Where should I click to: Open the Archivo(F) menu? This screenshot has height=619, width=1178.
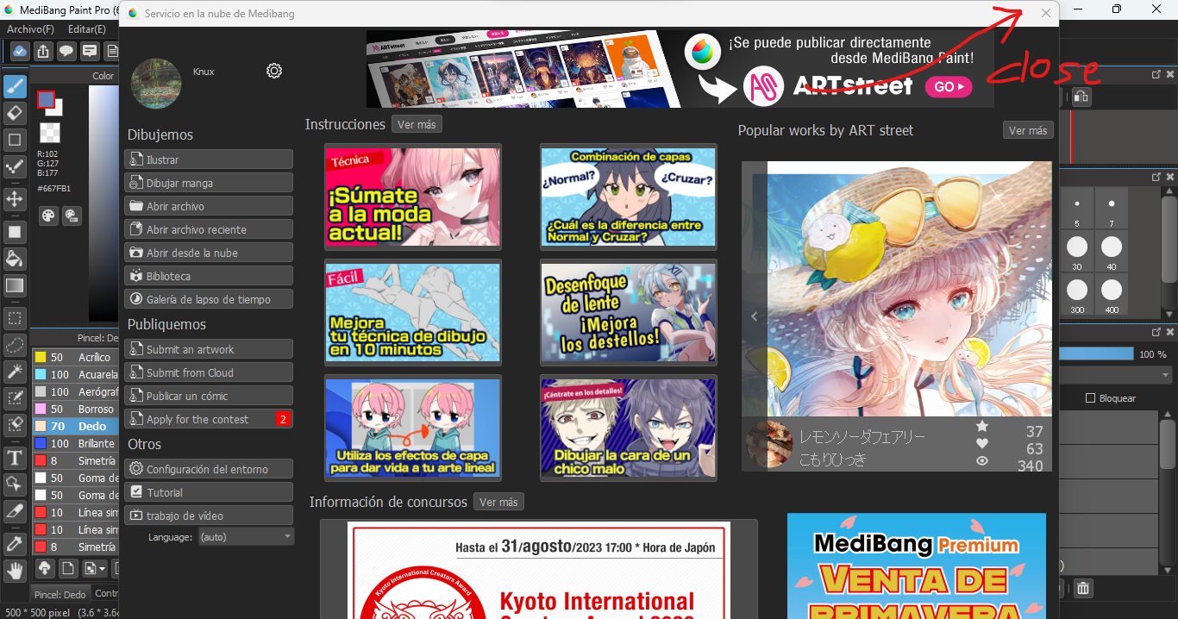point(30,29)
